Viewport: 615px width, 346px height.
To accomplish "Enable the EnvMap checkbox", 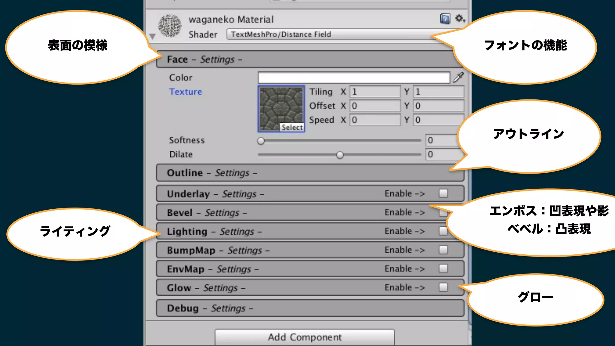I will click(443, 269).
